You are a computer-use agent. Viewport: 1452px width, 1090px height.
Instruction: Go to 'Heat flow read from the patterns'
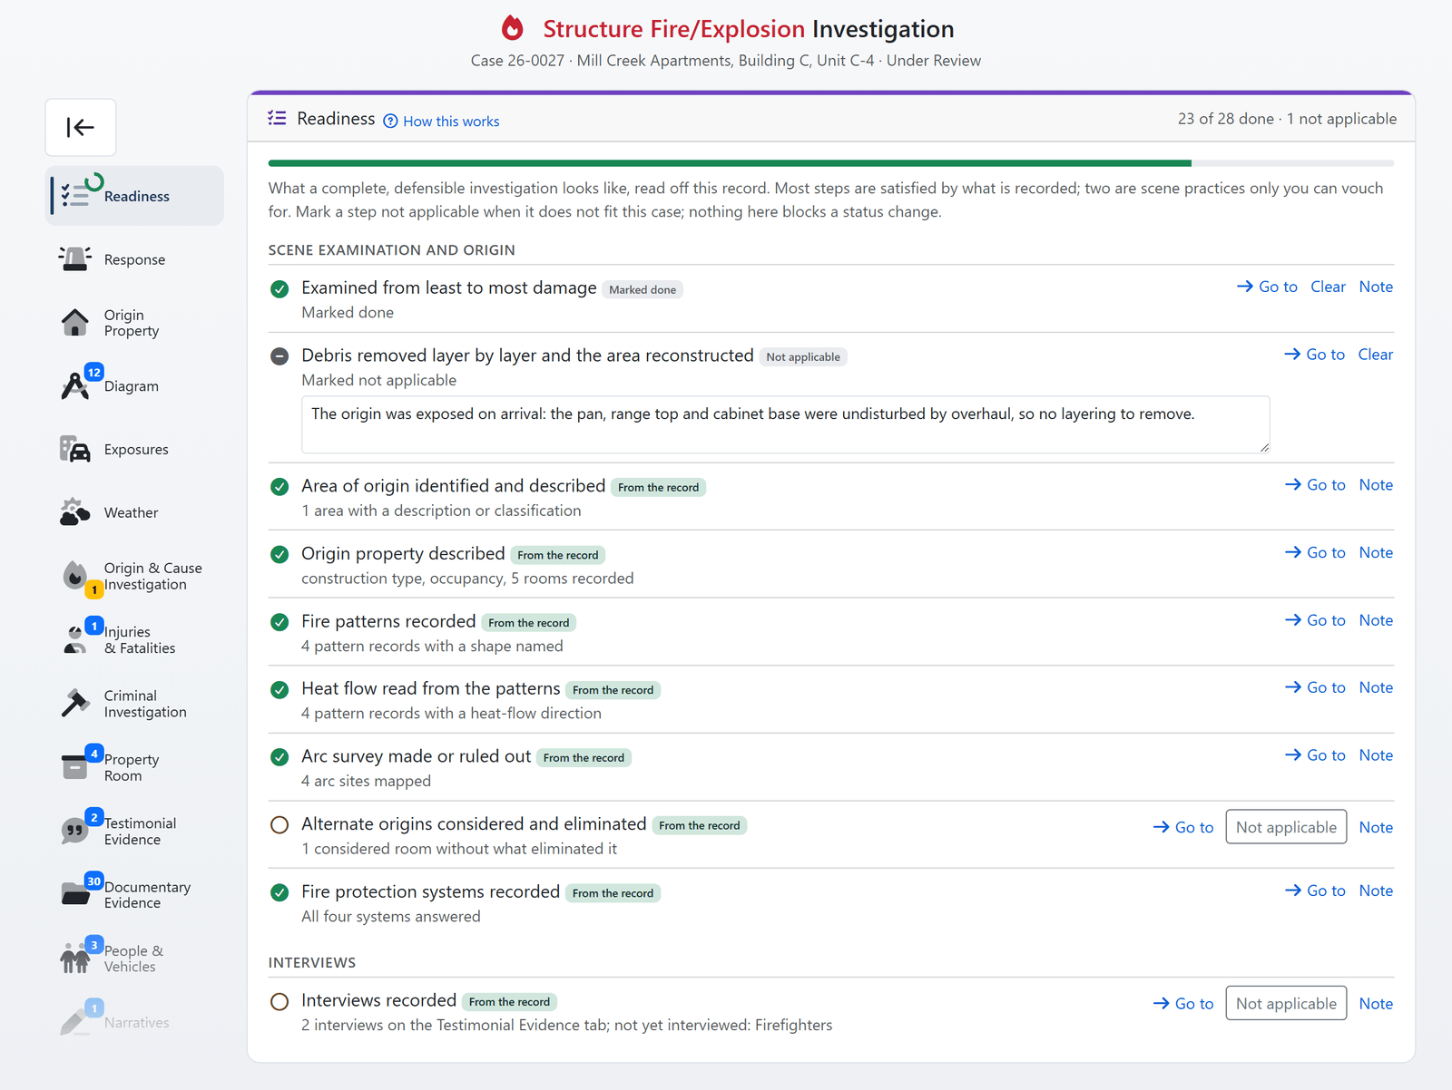(x=1315, y=687)
